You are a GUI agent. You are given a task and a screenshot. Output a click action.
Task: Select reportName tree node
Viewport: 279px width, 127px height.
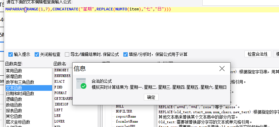click(x=126, y=117)
